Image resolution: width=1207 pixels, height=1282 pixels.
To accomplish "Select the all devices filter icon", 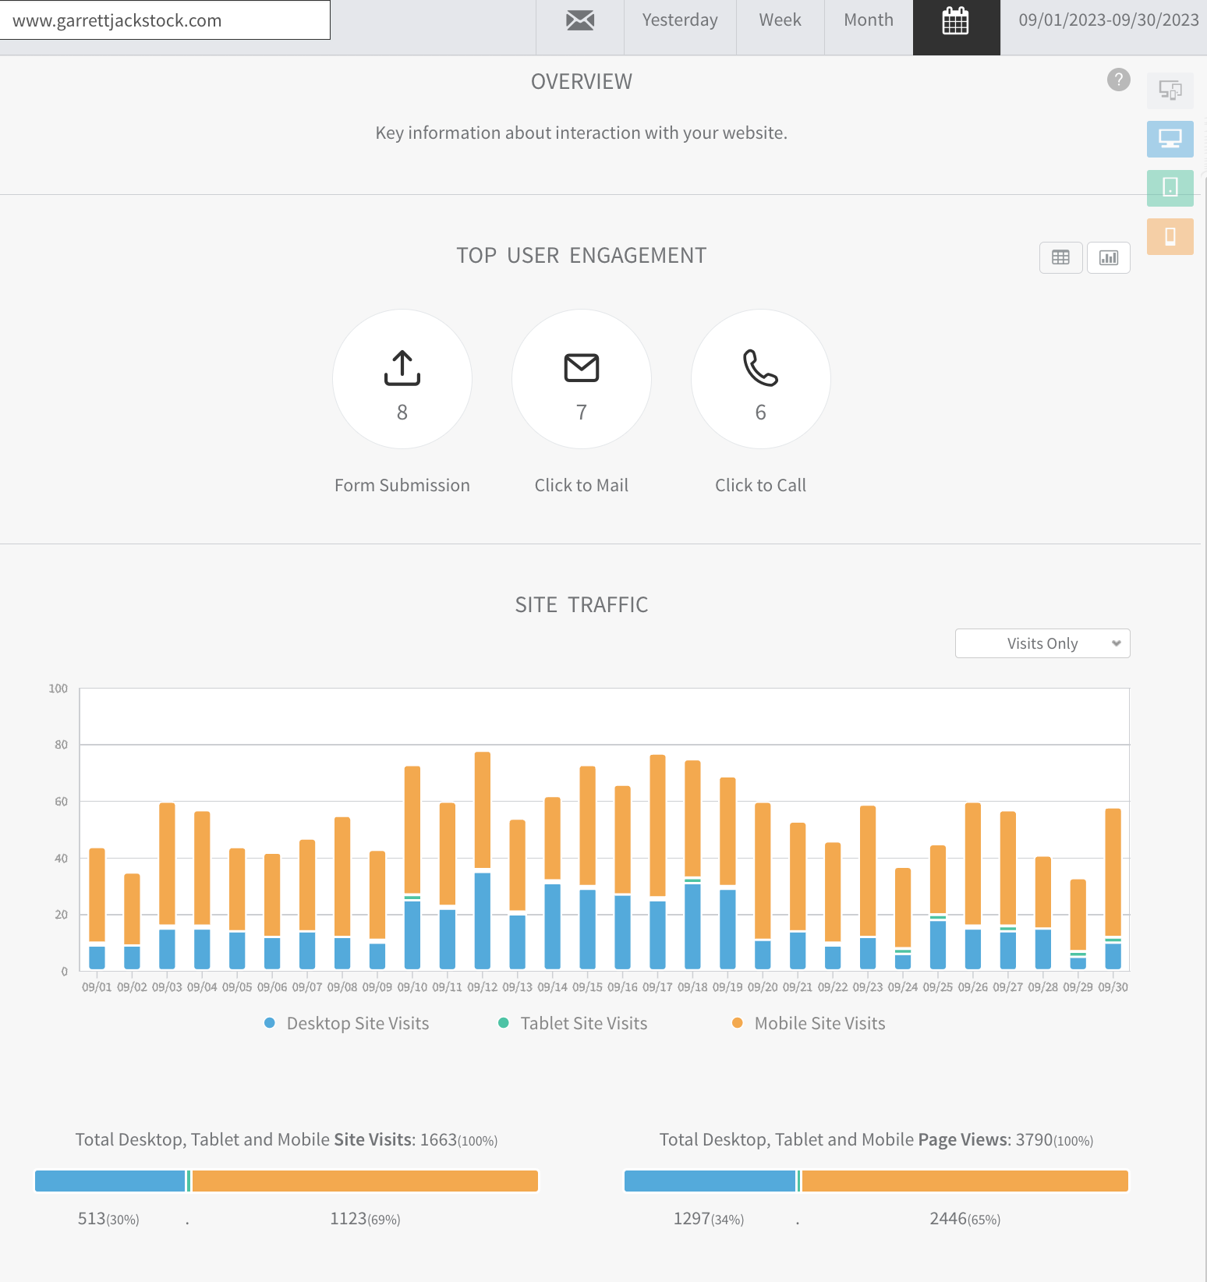I will (x=1170, y=90).
